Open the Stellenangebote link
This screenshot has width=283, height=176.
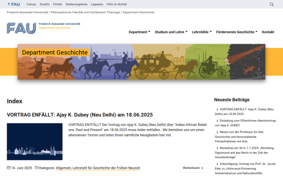click(x=76, y=4)
